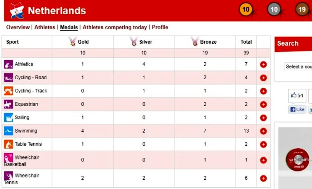This screenshot has height=189, width=312.
Task: Click the Cycling - Track sport name
Action: coord(31,91)
